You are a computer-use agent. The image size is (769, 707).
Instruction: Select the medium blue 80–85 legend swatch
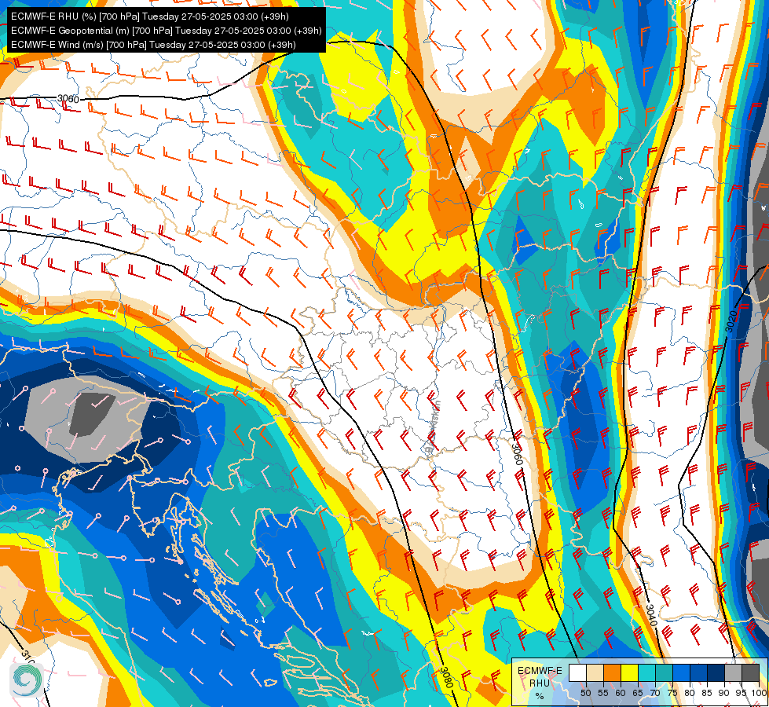tap(698, 672)
